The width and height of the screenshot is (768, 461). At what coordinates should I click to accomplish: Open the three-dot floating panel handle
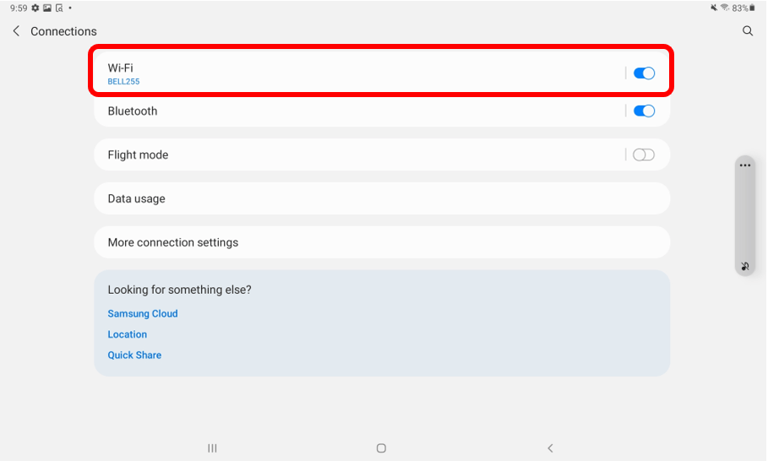tap(745, 165)
